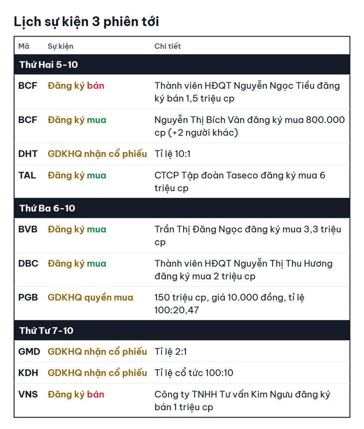This screenshot has height=429, width=364.
Task: Select the DHT stock code
Action: click(27, 154)
